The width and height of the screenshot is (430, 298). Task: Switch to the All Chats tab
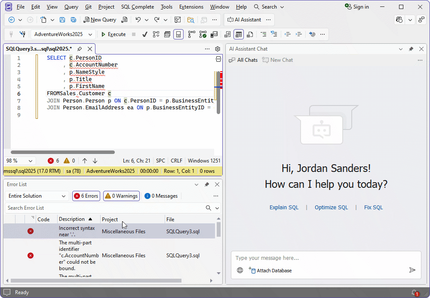pyautogui.click(x=243, y=60)
